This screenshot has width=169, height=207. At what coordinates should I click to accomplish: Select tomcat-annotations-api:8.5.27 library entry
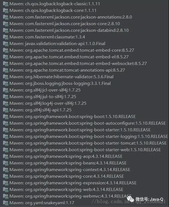tap(64, 70)
